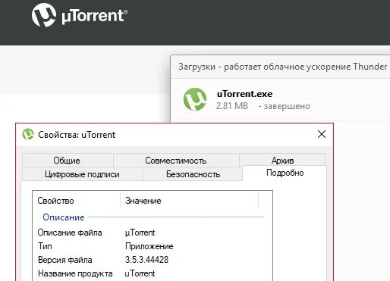Select the Тип property row
Image resolution: width=390 pixels, height=281 pixels.
tap(153, 246)
